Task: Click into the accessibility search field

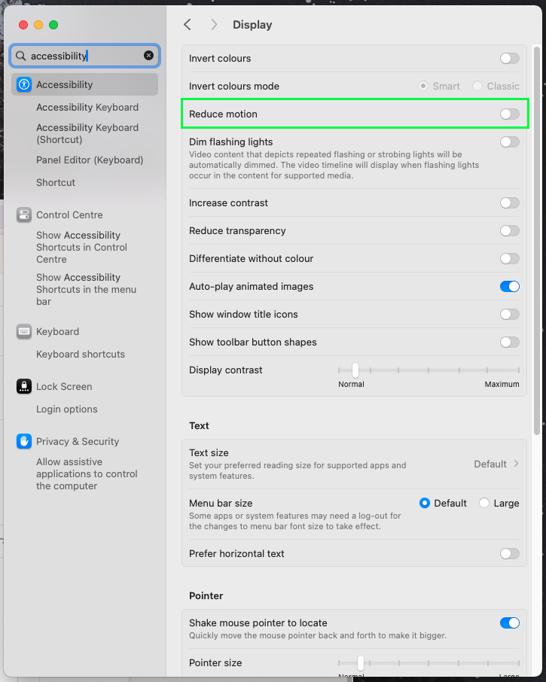Action: (x=83, y=56)
